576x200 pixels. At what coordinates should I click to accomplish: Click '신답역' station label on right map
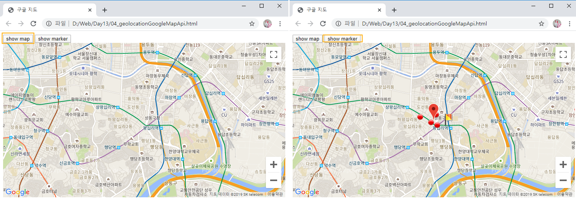477,75
